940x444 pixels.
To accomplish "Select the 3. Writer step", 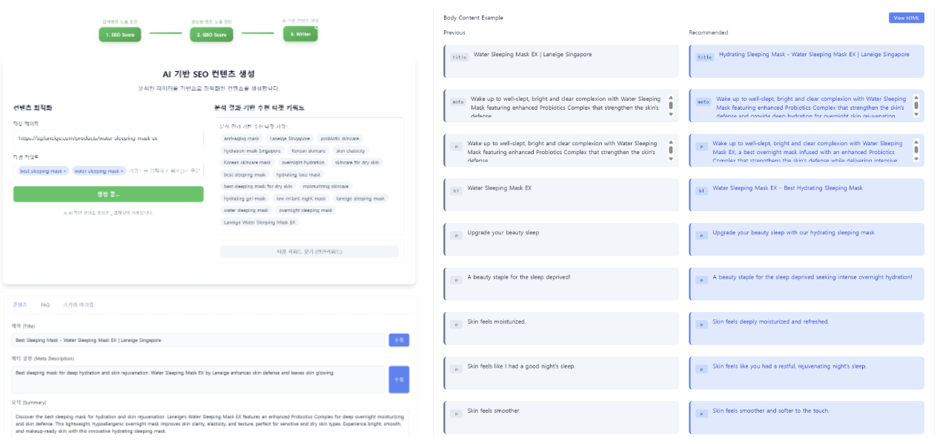I will [x=299, y=34].
